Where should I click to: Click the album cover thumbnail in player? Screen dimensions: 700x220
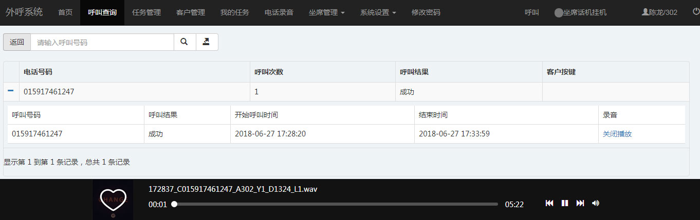pos(113,200)
